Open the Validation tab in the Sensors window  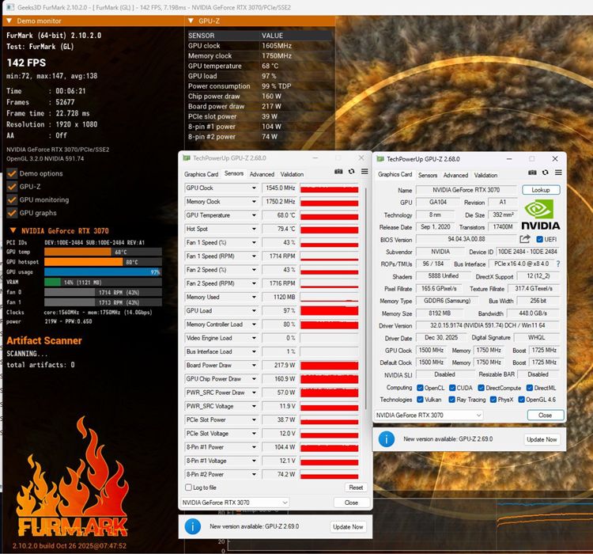292,174
